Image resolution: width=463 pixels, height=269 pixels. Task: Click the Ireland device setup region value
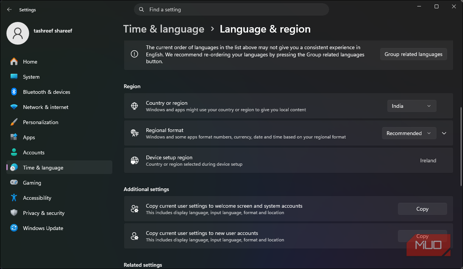[x=428, y=160]
